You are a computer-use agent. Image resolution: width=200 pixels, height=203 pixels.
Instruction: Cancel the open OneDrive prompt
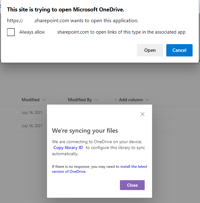coord(179,50)
